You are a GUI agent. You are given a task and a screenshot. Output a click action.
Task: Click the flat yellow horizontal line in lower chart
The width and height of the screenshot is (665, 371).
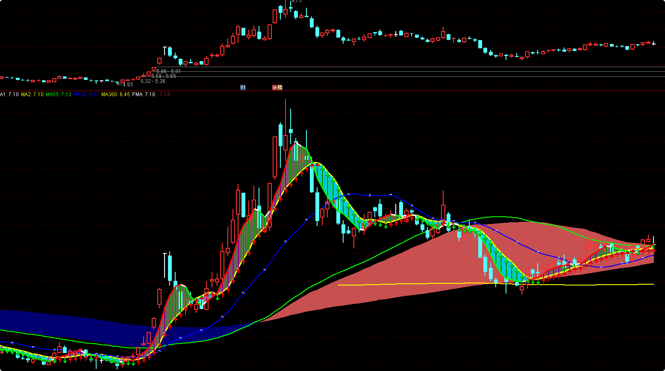427,284
